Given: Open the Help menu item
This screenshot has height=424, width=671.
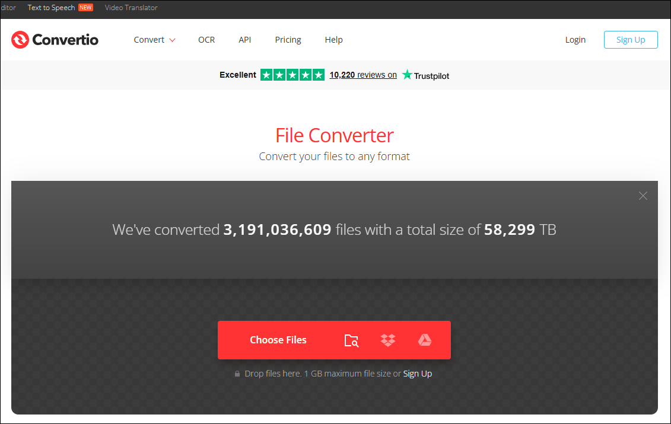Looking at the screenshot, I should tap(334, 40).
